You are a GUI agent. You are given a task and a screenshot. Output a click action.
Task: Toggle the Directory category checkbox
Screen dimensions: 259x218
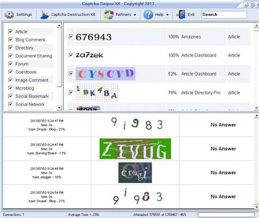(x=10, y=48)
